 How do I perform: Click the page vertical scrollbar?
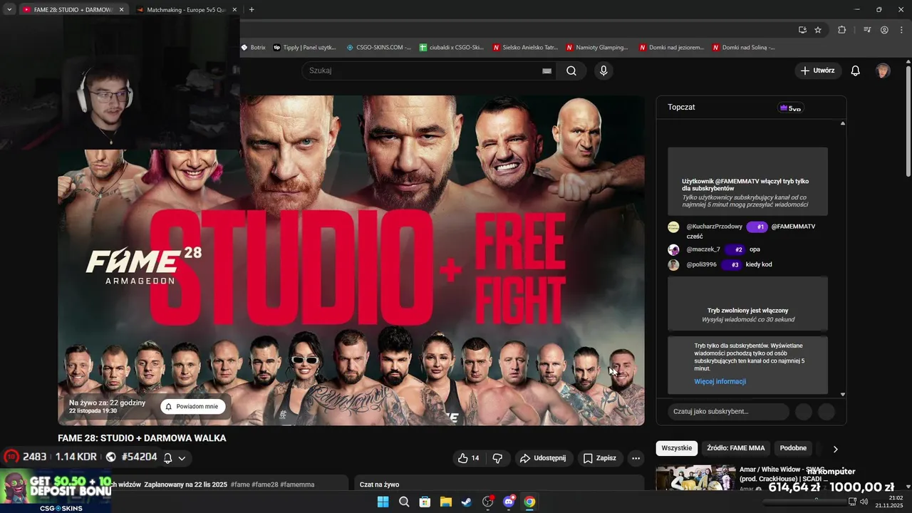click(x=908, y=121)
